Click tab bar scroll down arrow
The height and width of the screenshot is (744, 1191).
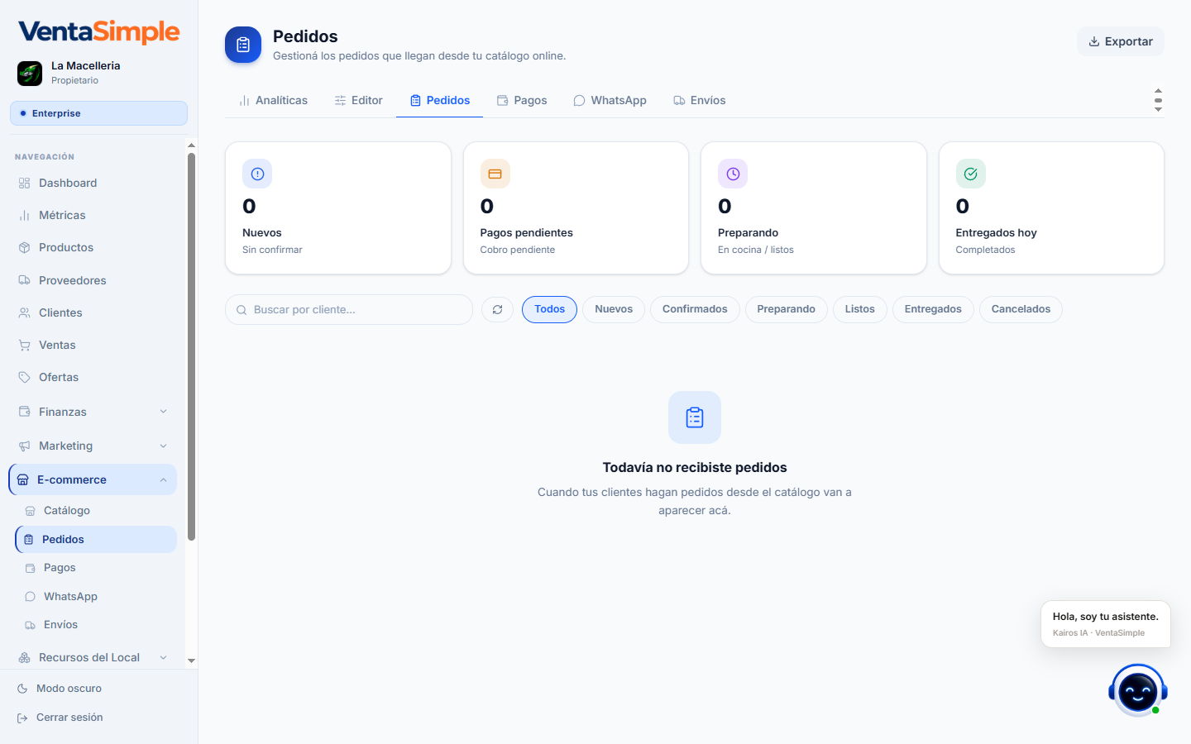tap(1158, 109)
